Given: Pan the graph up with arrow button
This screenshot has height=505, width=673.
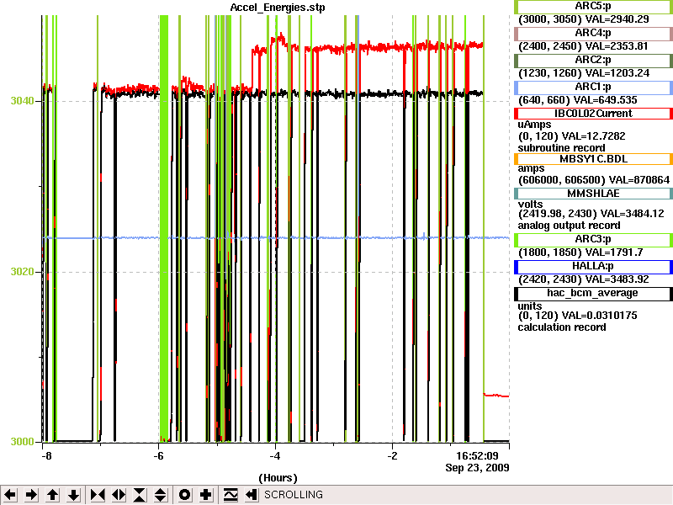Looking at the screenshot, I should tap(52, 495).
